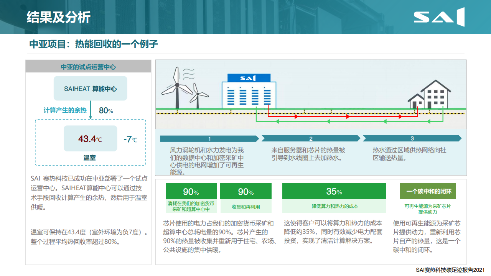Click the SAI data center building graphic
The image size is (491, 276).
coord(249,91)
